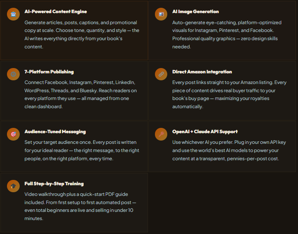The width and height of the screenshot is (298, 234).
Task: Select the AI Image Generation title
Action: point(196,11)
